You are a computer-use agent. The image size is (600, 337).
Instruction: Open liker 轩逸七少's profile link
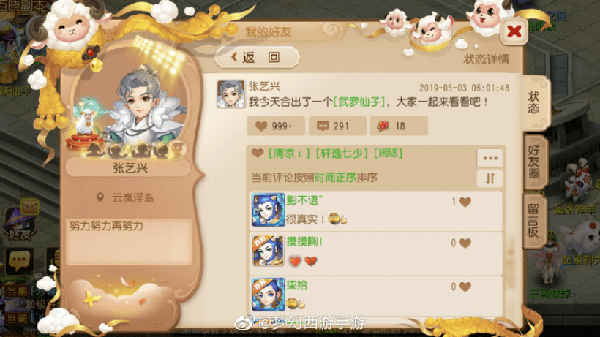341,154
